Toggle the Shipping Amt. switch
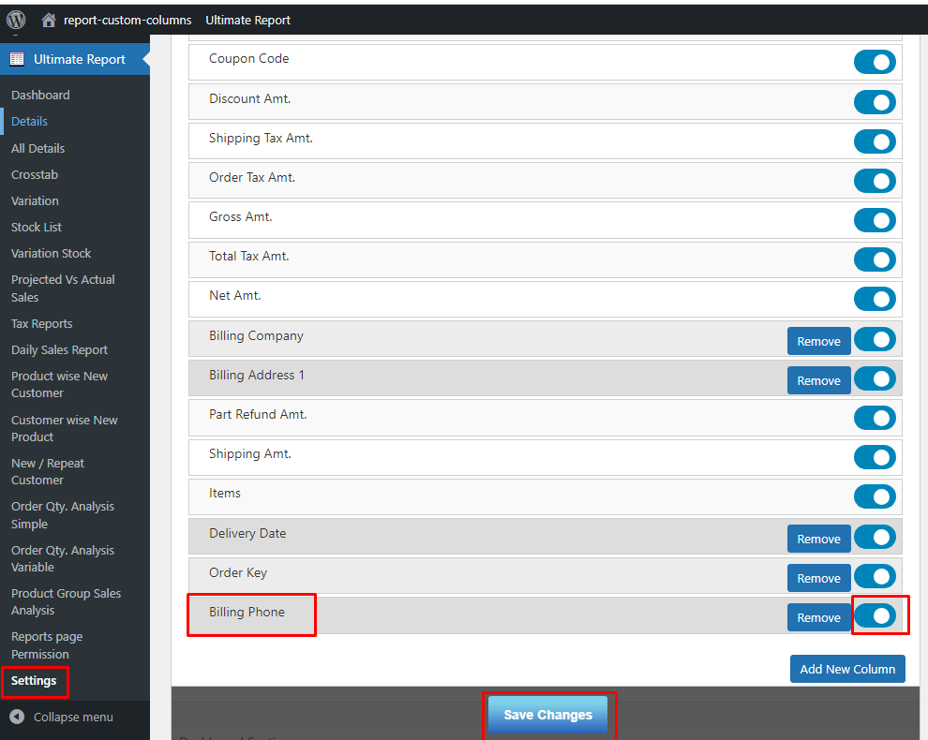The height and width of the screenshot is (740, 928). tap(875, 457)
